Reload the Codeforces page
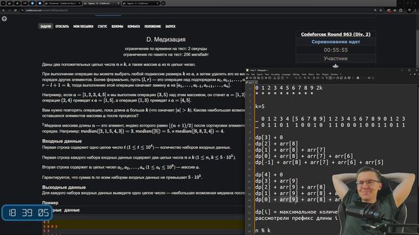 pos(15,10)
